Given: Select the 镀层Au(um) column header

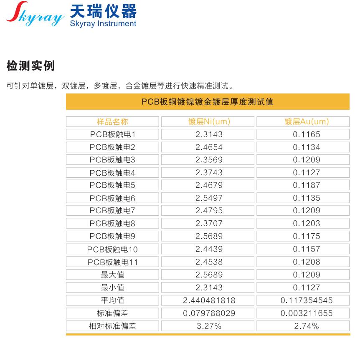Looking at the screenshot, I should pyautogui.click(x=307, y=122).
